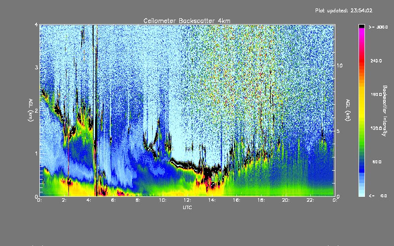
Task: Click the 'Backscatter Intensity' colorbar label
Action: coord(385,111)
